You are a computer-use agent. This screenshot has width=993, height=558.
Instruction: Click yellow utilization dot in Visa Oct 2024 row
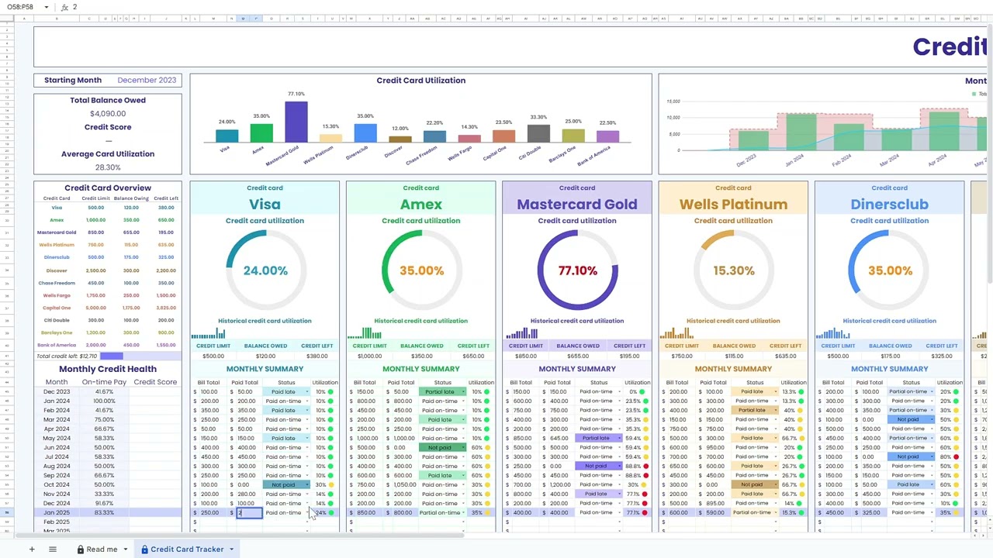coord(330,485)
